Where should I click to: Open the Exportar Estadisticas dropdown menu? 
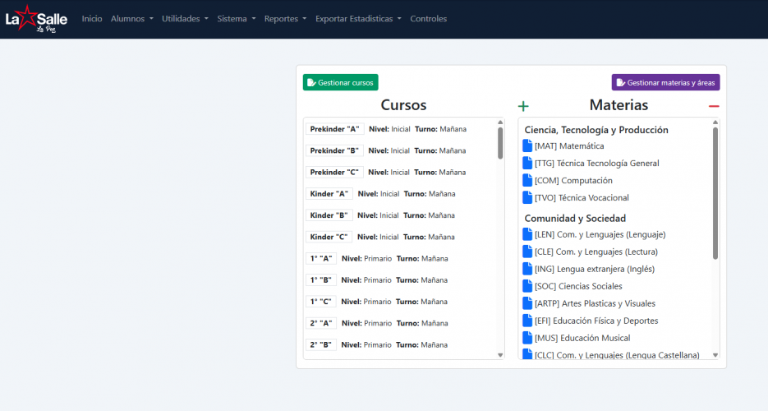(x=358, y=19)
